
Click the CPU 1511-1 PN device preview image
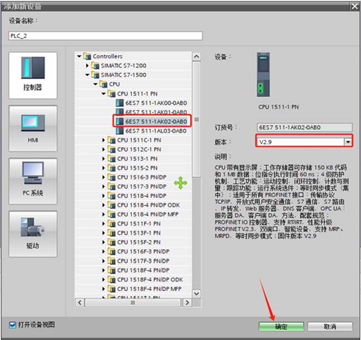[264, 75]
